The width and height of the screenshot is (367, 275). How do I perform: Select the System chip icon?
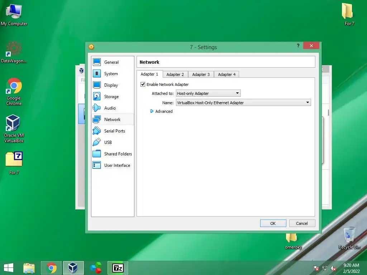point(97,74)
